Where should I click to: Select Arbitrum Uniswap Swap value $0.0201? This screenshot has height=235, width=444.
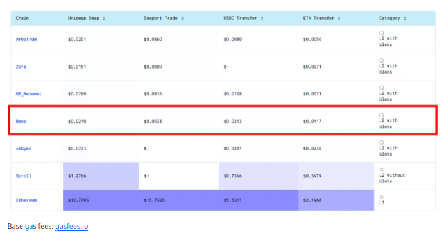(x=77, y=39)
